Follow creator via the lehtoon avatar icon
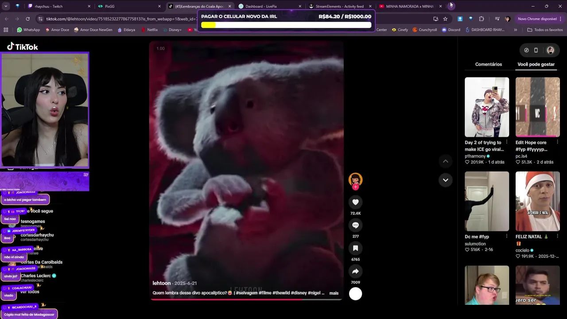The height and width of the screenshot is (319, 567). coord(355,180)
